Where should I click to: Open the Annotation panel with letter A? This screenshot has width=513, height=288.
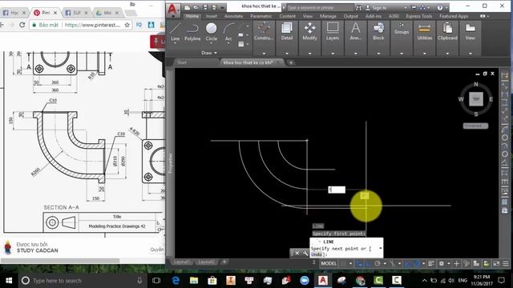(x=356, y=32)
